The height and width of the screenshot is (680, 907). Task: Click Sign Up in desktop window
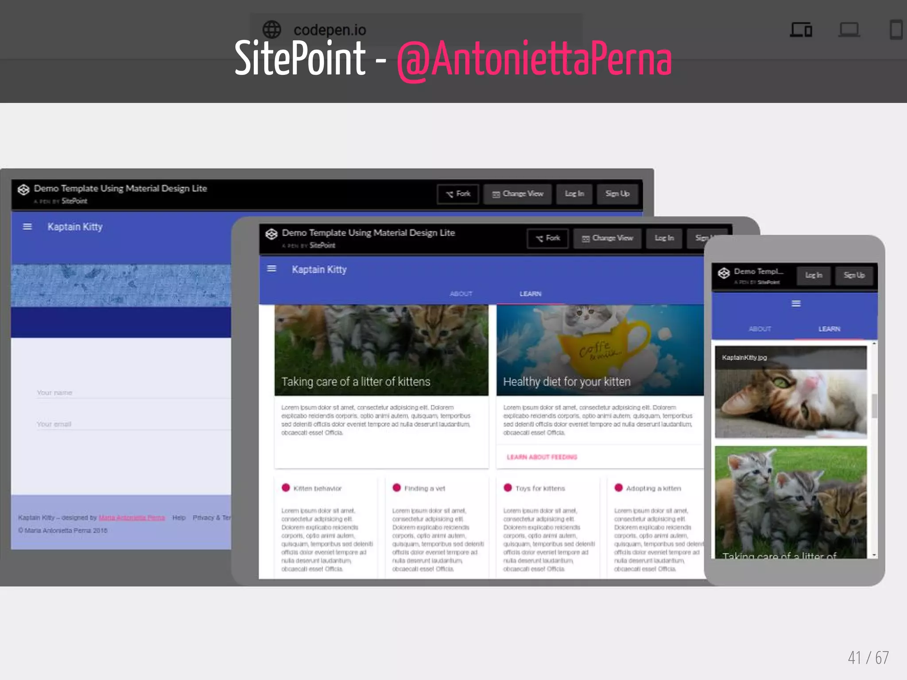click(x=617, y=194)
